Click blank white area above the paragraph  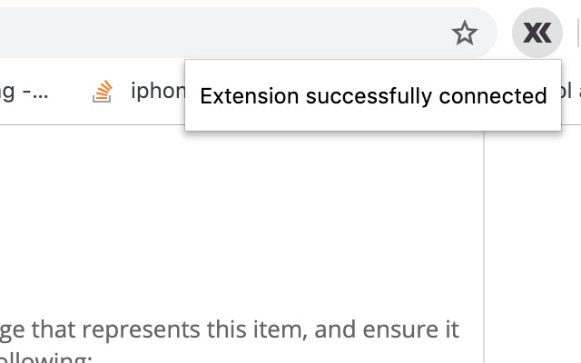pos(236,218)
